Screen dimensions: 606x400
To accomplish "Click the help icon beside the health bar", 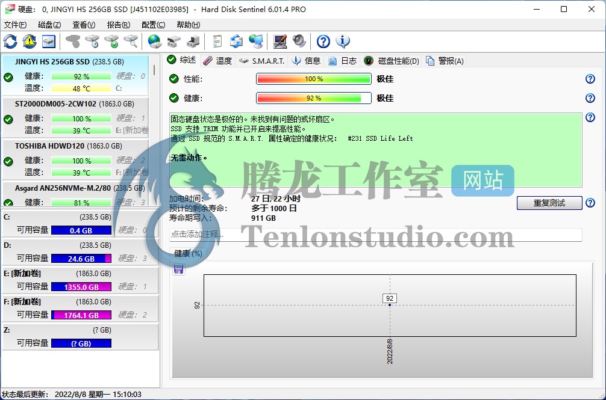I will 590,98.
